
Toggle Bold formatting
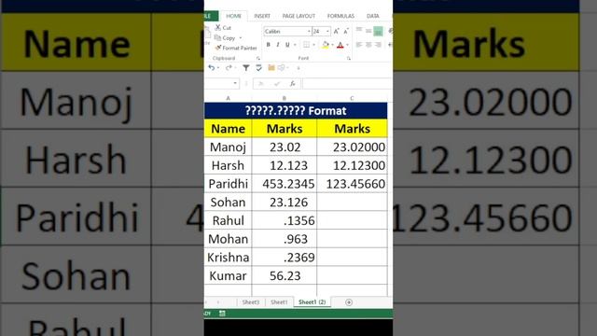[269, 45]
